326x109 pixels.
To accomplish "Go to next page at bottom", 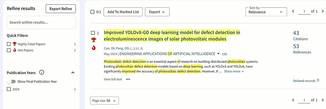I will click(x=323, y=100).
